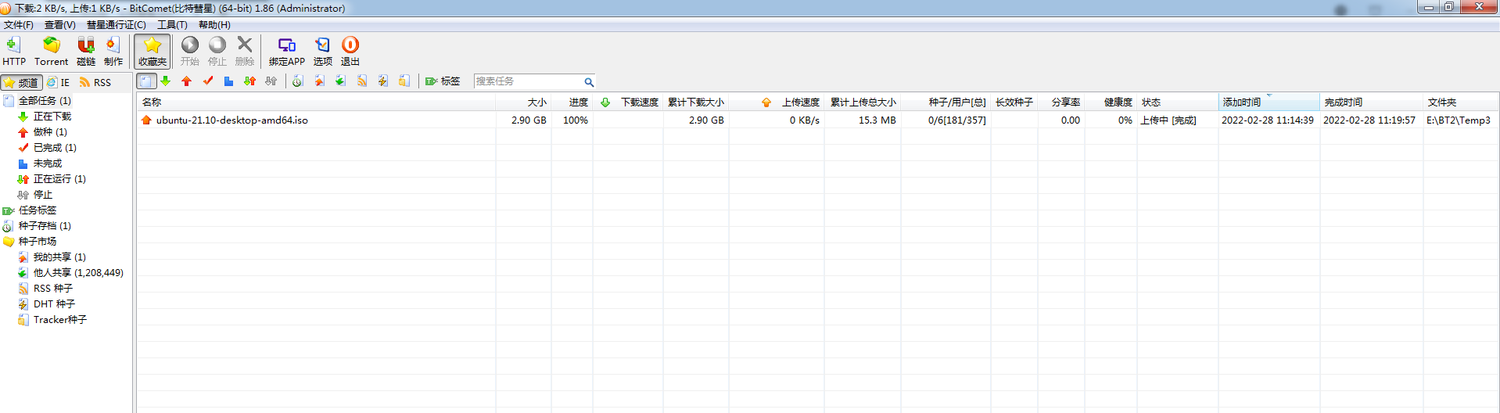The width and height of the screenshot is (1500, 413).
Task: Show all tasks filter icon
Action: coord(146,81)
